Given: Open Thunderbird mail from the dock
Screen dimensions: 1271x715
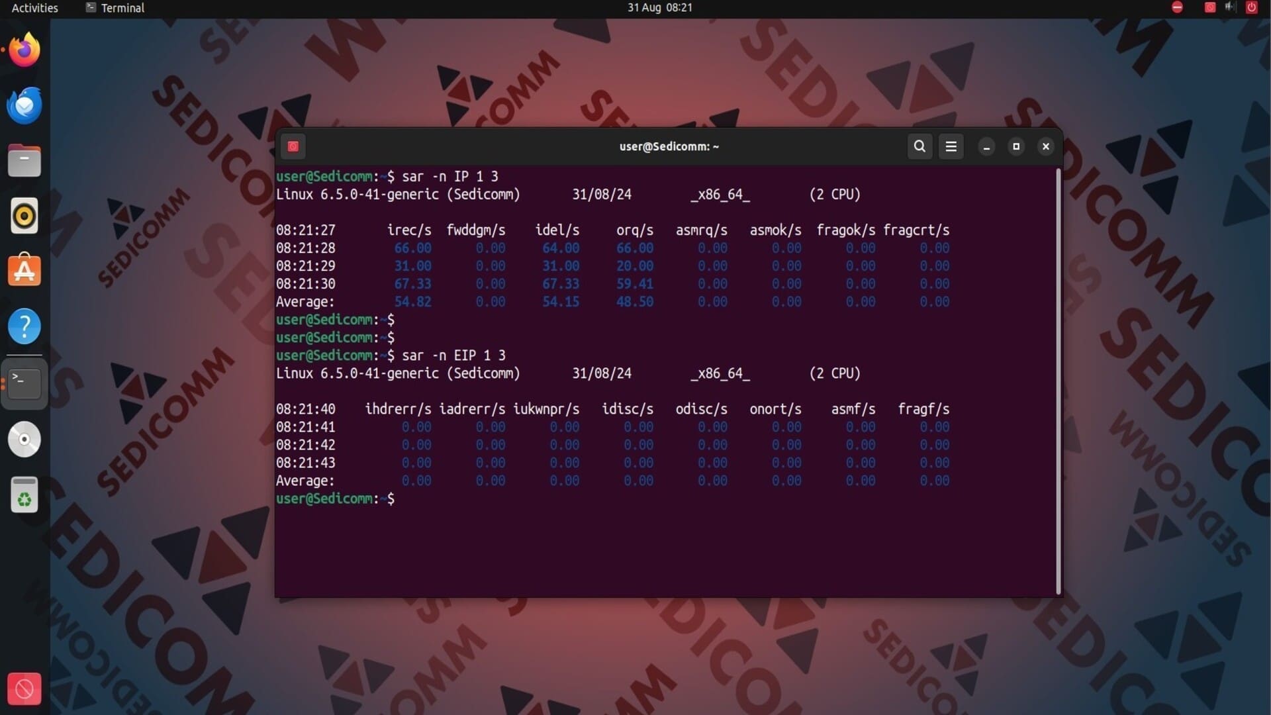Looking at the screenshot, I should coord(24,105).
